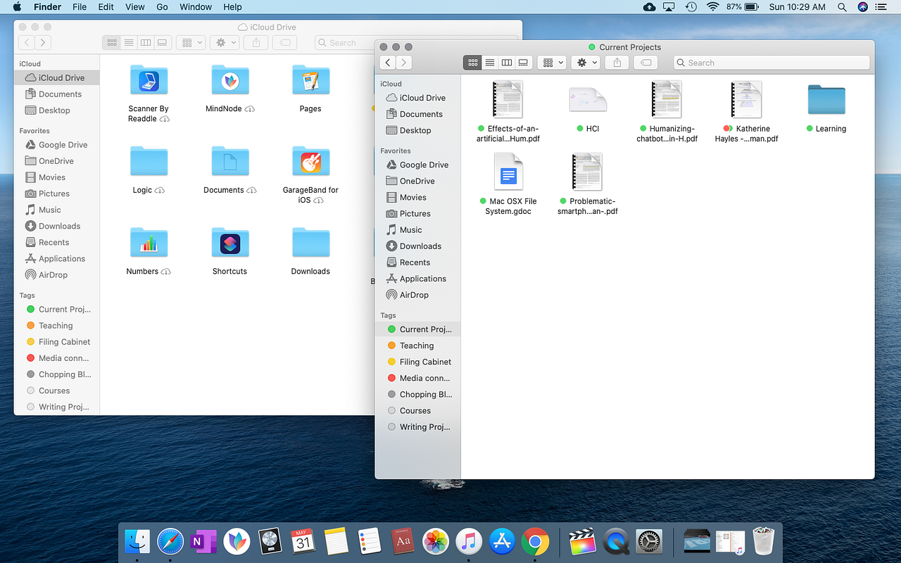Click the Share button in the toolbar
The width and height of the screenshot is (901, 563).
click(x=616, y=62)
